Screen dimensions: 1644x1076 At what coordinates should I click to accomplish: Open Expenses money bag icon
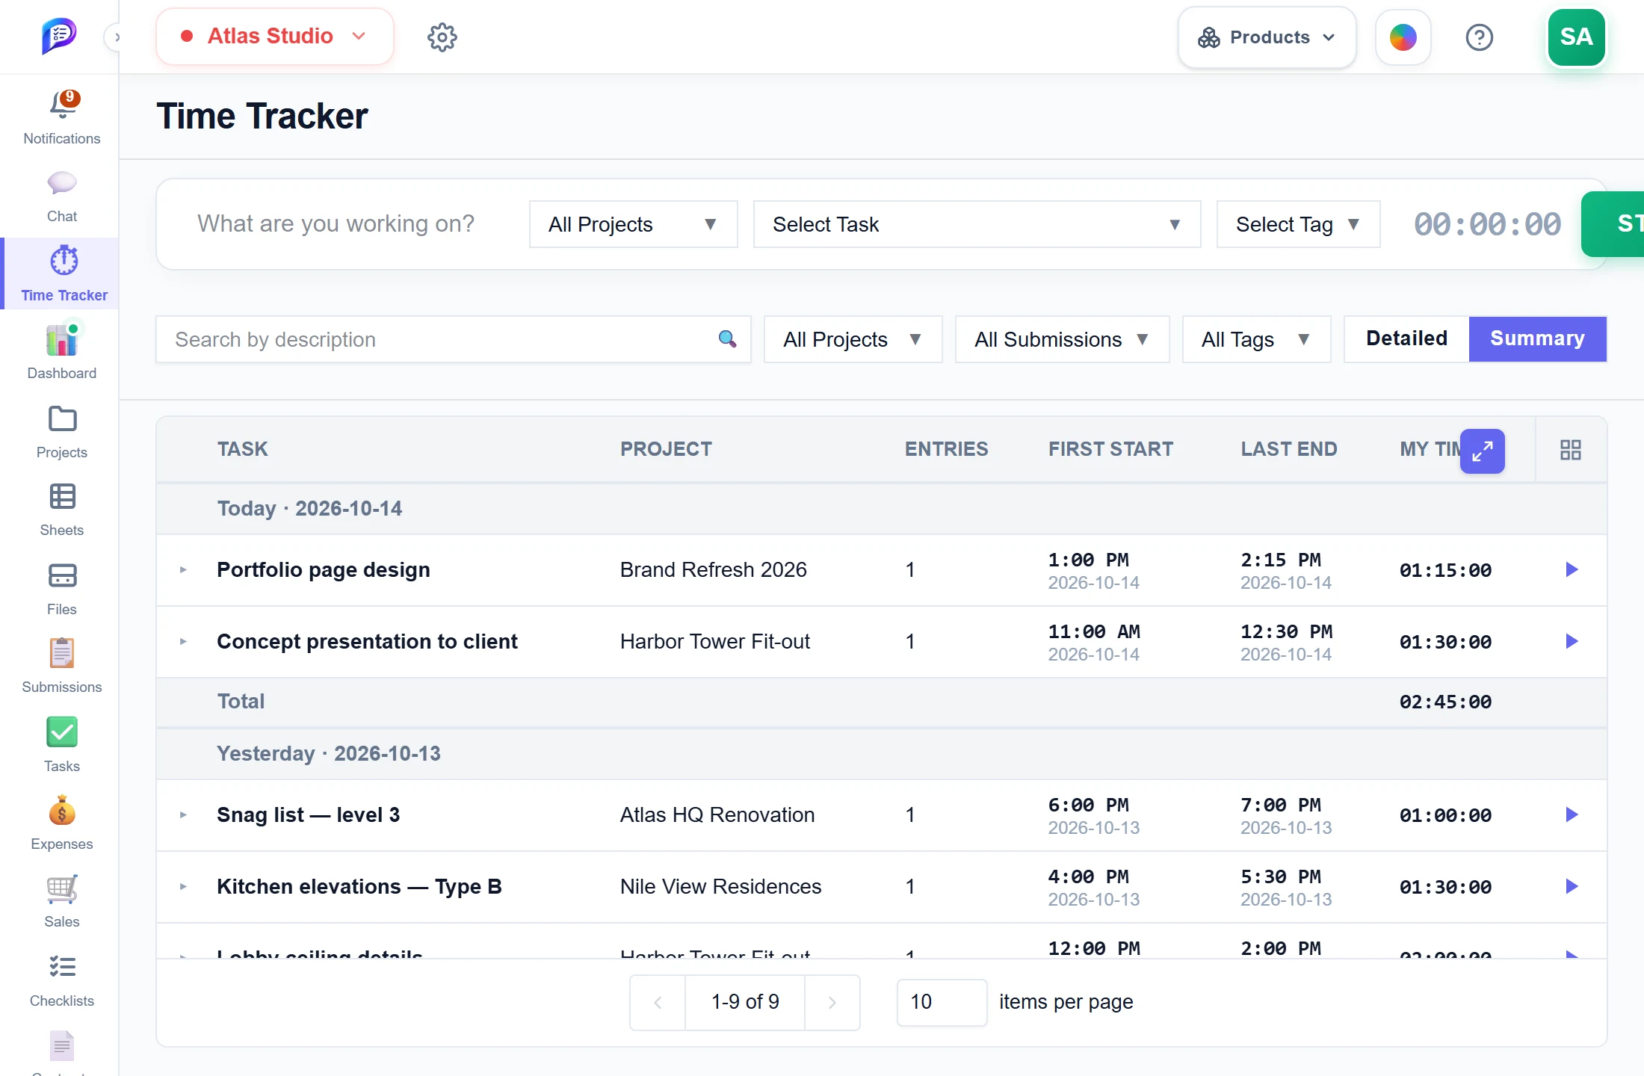point(62,811)
